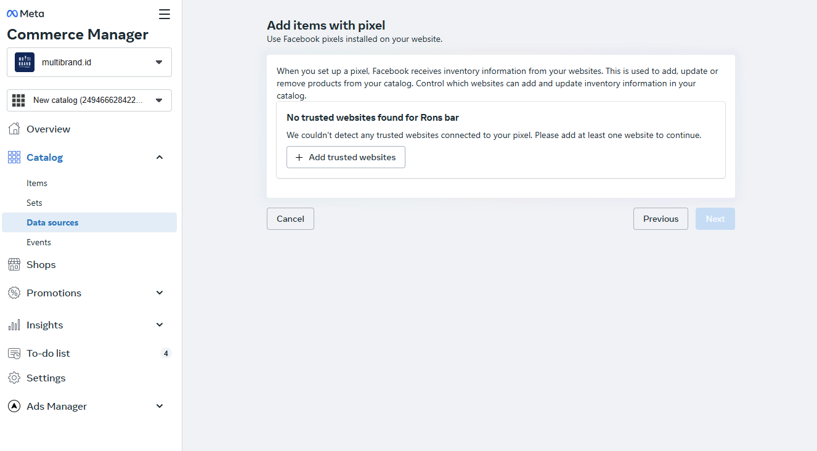This screenshot has width=817, height=451.
Task: Click the Previous button
Action: pos(661,219)
